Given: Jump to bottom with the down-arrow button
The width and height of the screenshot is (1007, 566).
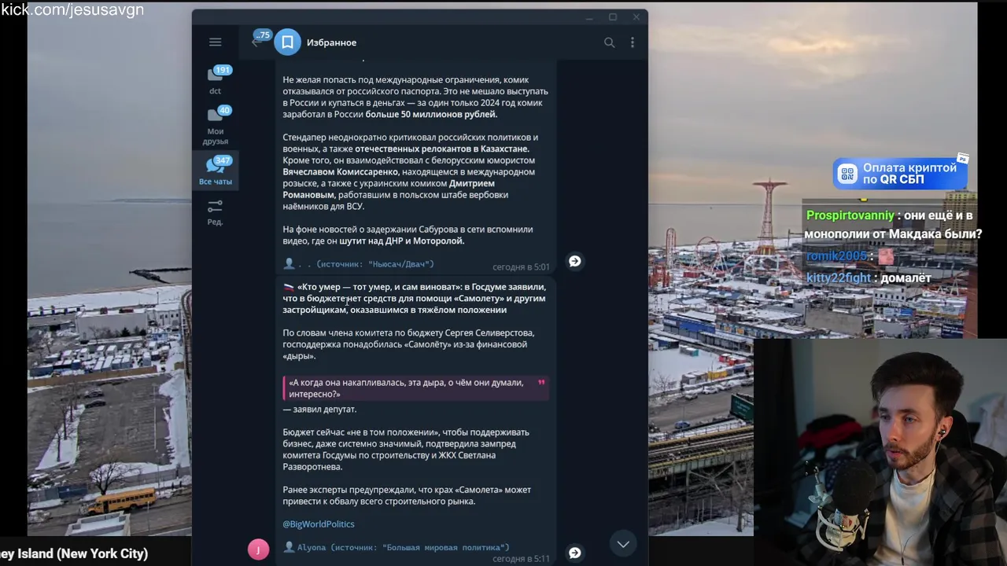Looking at the screenshot, I should (623, 544).
